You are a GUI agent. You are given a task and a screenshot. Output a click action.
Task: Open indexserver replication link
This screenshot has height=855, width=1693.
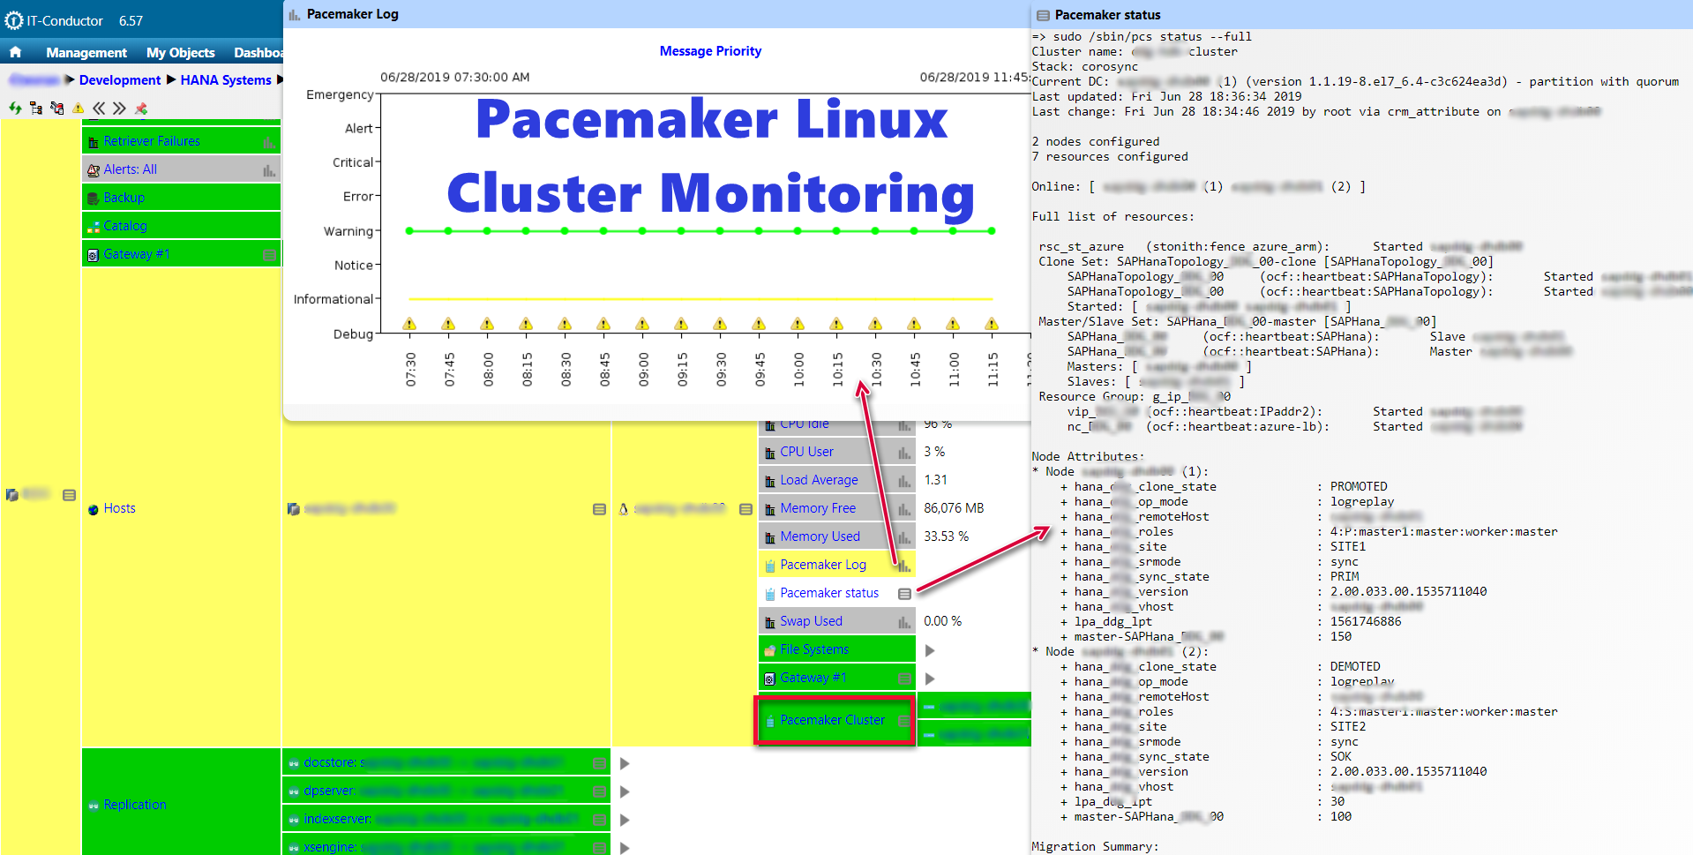pyautogui.click(x=337, y=819)
